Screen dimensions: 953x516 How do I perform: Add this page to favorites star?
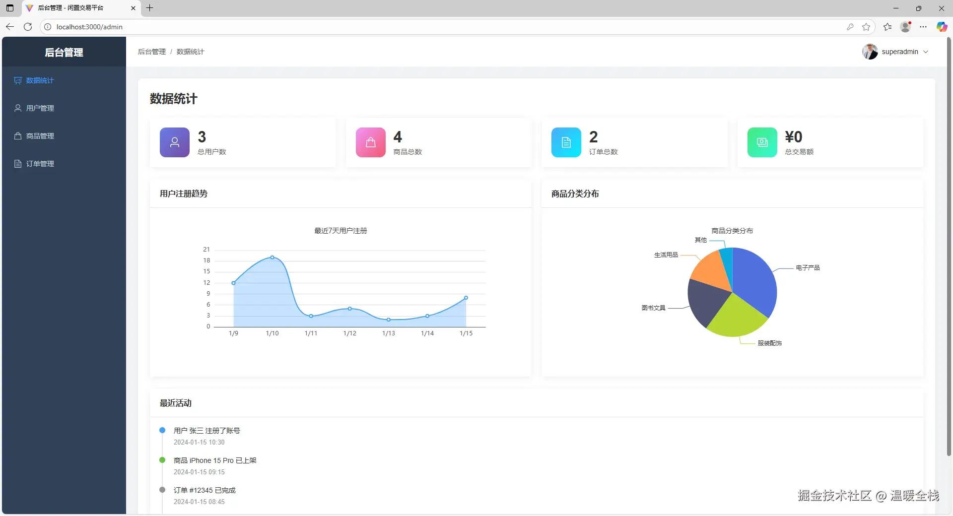[866, 27]
